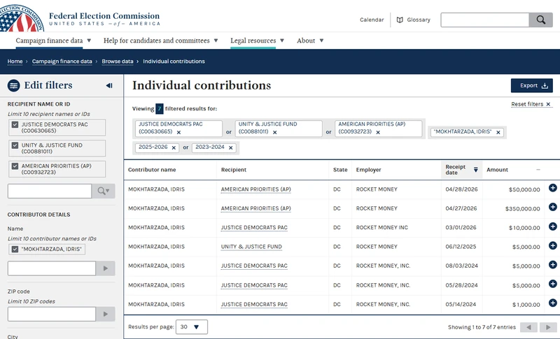Click the site search magnifier button
The width and height of the screenshot is (560, 339).
540,20
